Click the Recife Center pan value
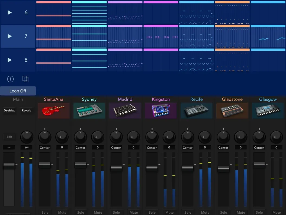 click(188, 147)
